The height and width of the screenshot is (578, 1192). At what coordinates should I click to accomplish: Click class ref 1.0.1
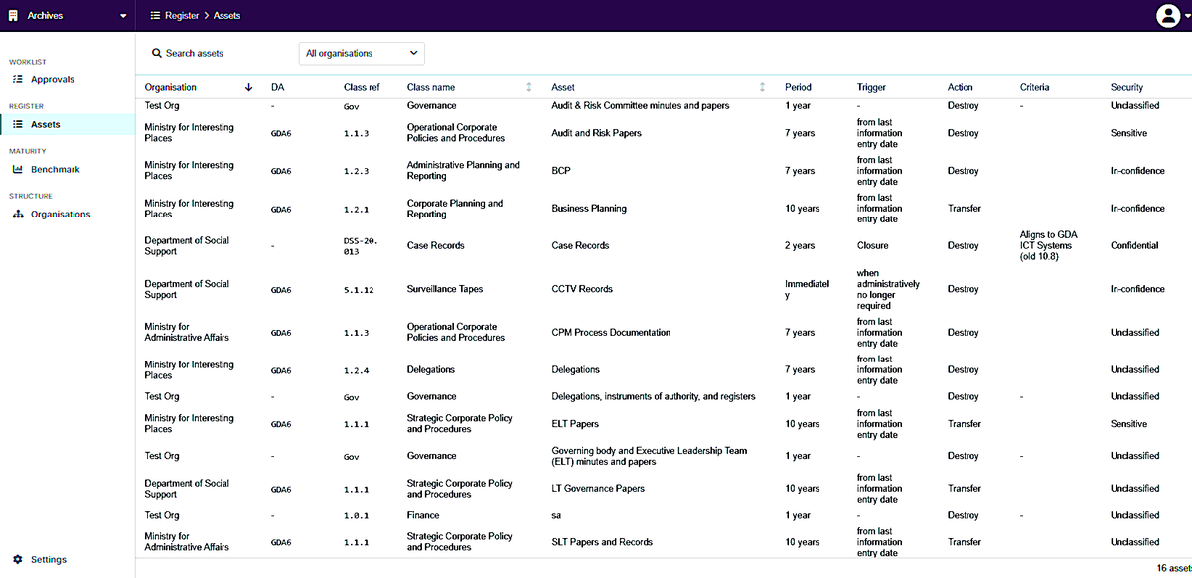click(356, 515)
